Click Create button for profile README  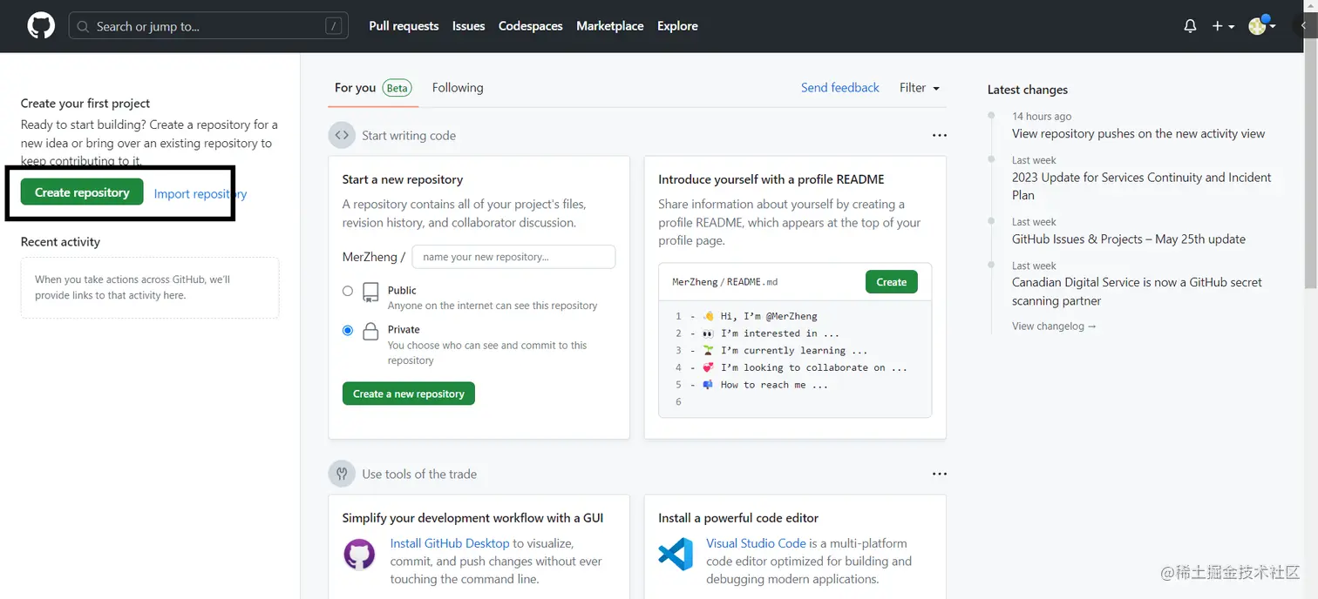point(892,282)
